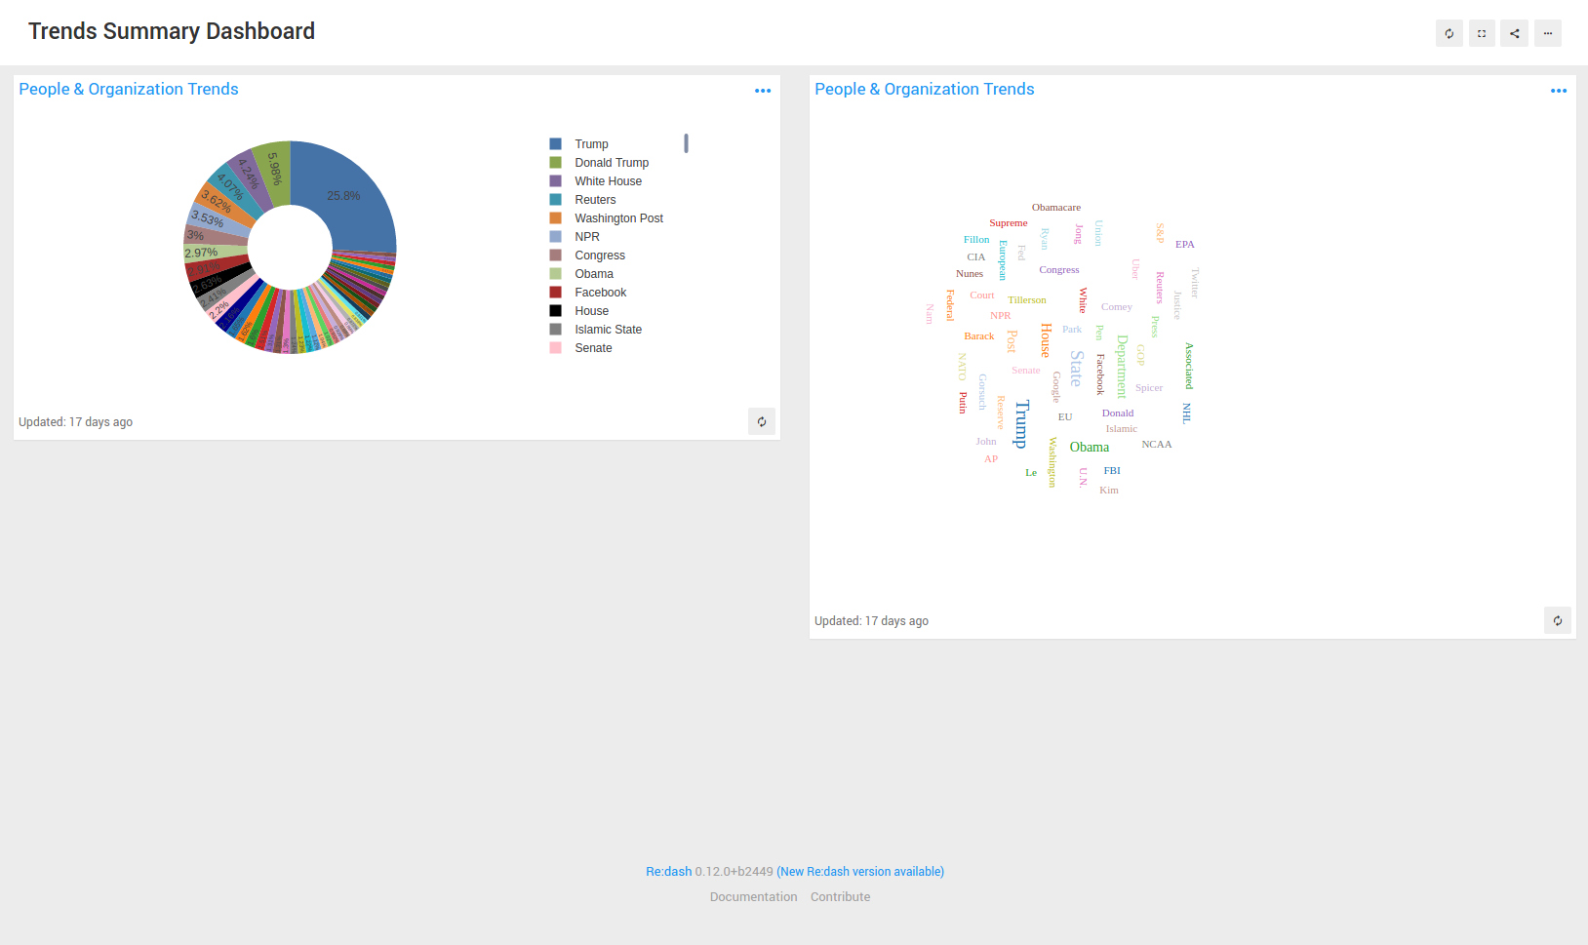The width and height of the screenshot is (1588, 945).
Task: Open New Re:dash version available link
Action: click(862, 872)
